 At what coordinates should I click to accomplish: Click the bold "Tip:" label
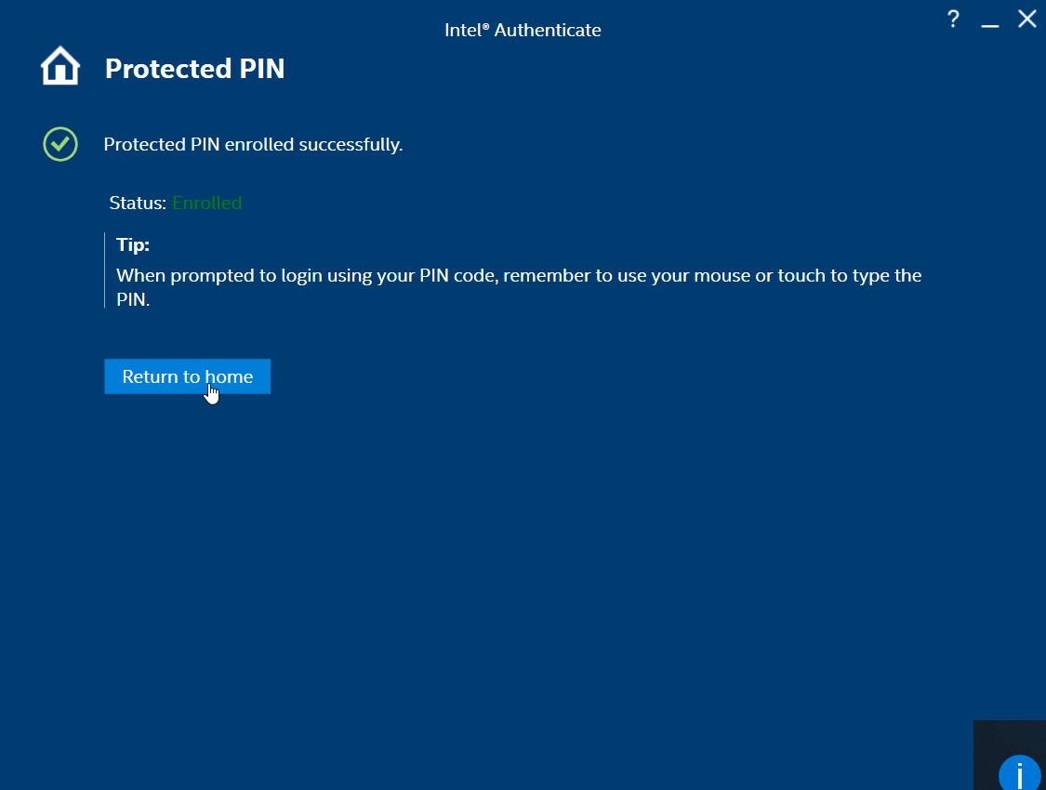(133, 244)
